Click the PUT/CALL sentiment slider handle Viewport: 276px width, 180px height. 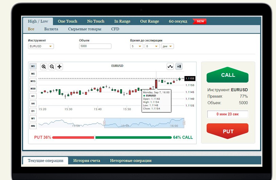tap(95, 138)
